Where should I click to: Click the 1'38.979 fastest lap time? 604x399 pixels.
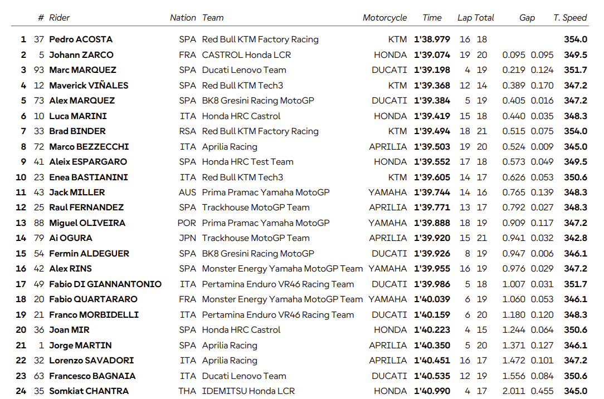point(432,40)
